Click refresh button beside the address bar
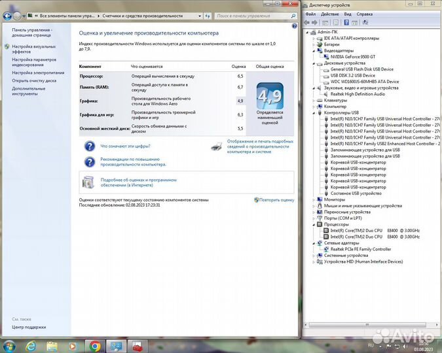The height and width of the screenshot is (353, 442). pyautogui.click(x=208, y=16)
